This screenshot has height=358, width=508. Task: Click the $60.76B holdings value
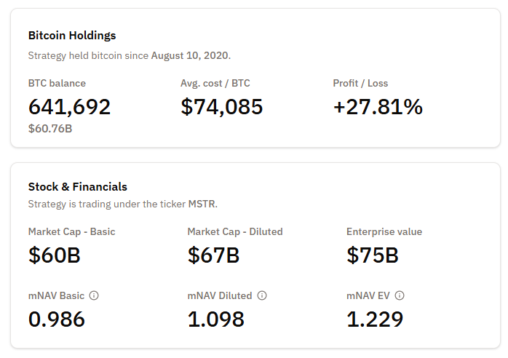pos(50,129)
